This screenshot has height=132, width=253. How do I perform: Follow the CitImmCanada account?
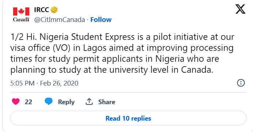(101, 20)
